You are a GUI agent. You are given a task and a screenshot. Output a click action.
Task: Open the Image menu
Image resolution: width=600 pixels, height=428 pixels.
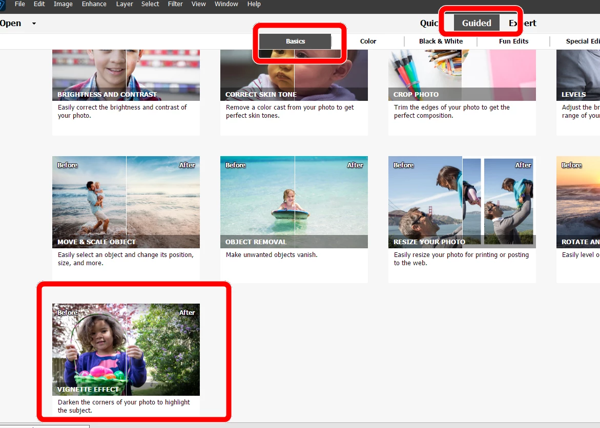[x=63, y=4]
